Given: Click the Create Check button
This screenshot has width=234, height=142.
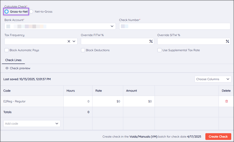Looking at the screenshot, I should (x=218, y=136).
